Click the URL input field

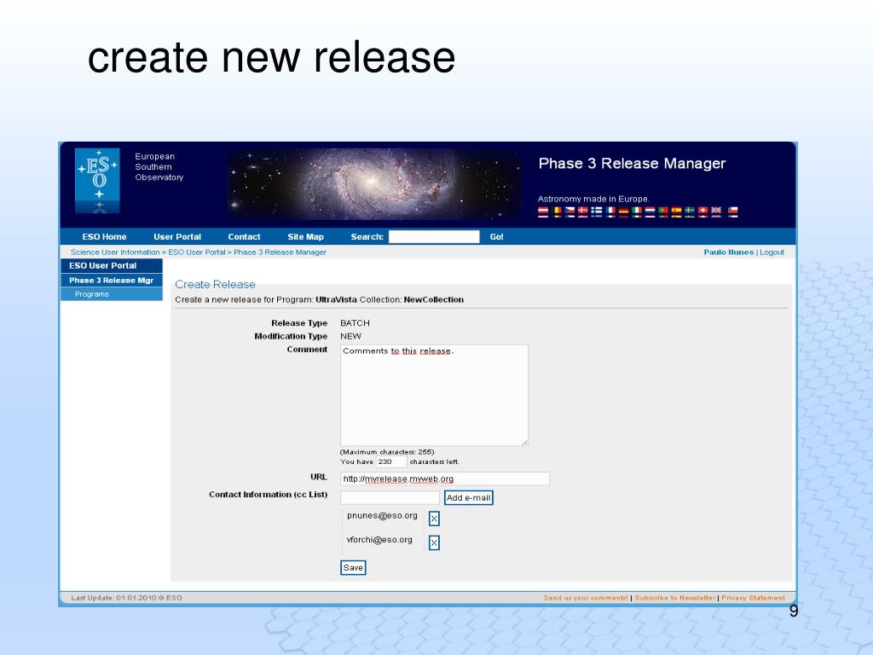pos(445,478)
